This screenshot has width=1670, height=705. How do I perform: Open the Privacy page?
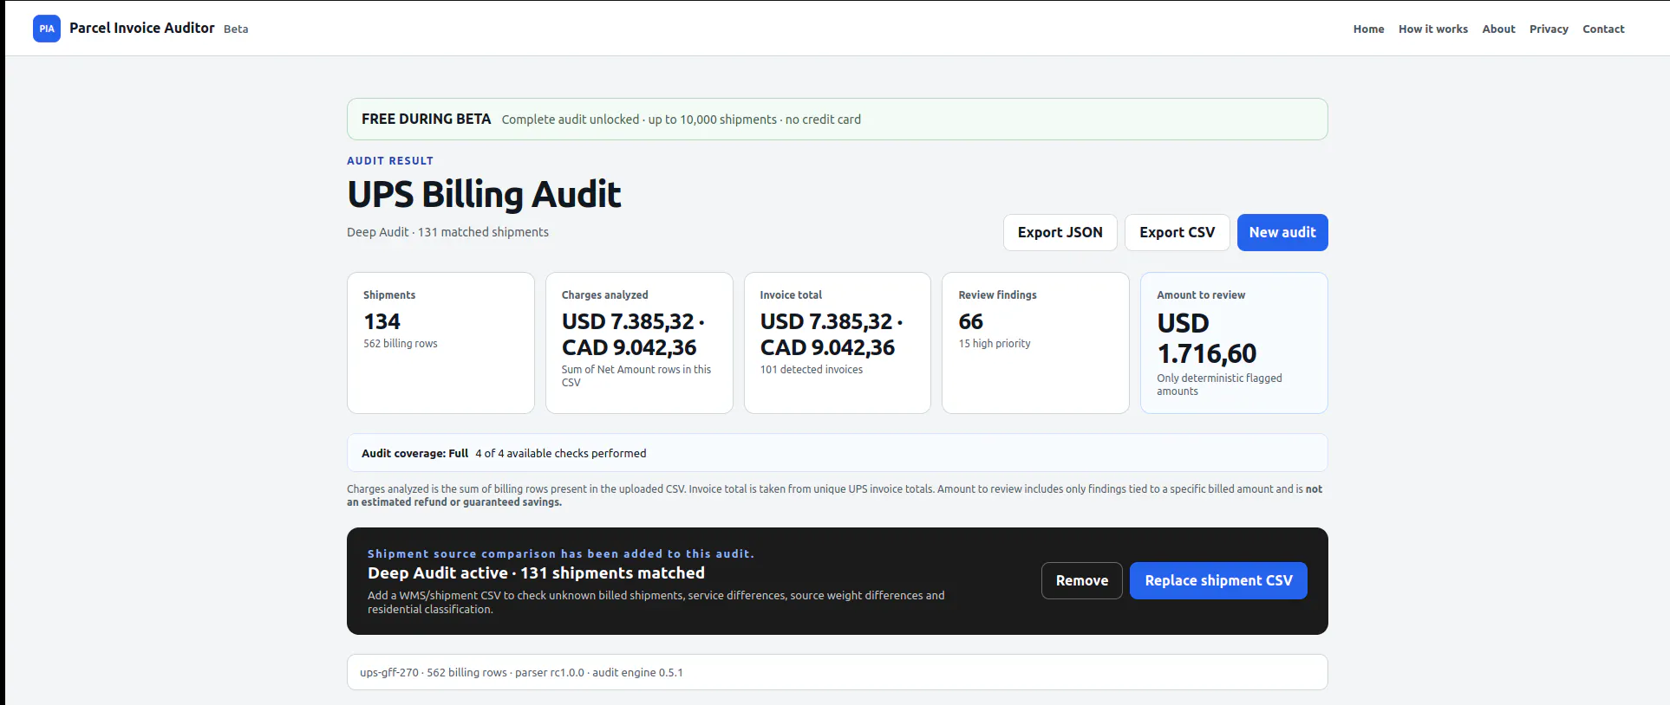(x=1549, y=29)
